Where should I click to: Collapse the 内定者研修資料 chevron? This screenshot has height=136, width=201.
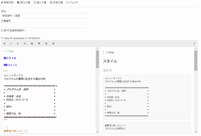coord(25,31)
